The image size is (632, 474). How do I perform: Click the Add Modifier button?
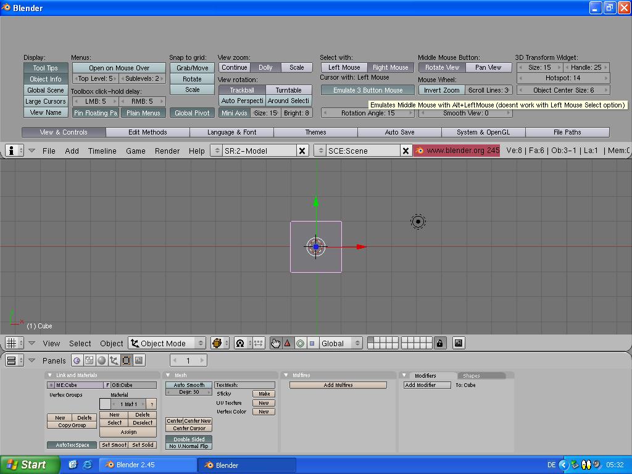[420, 385]
